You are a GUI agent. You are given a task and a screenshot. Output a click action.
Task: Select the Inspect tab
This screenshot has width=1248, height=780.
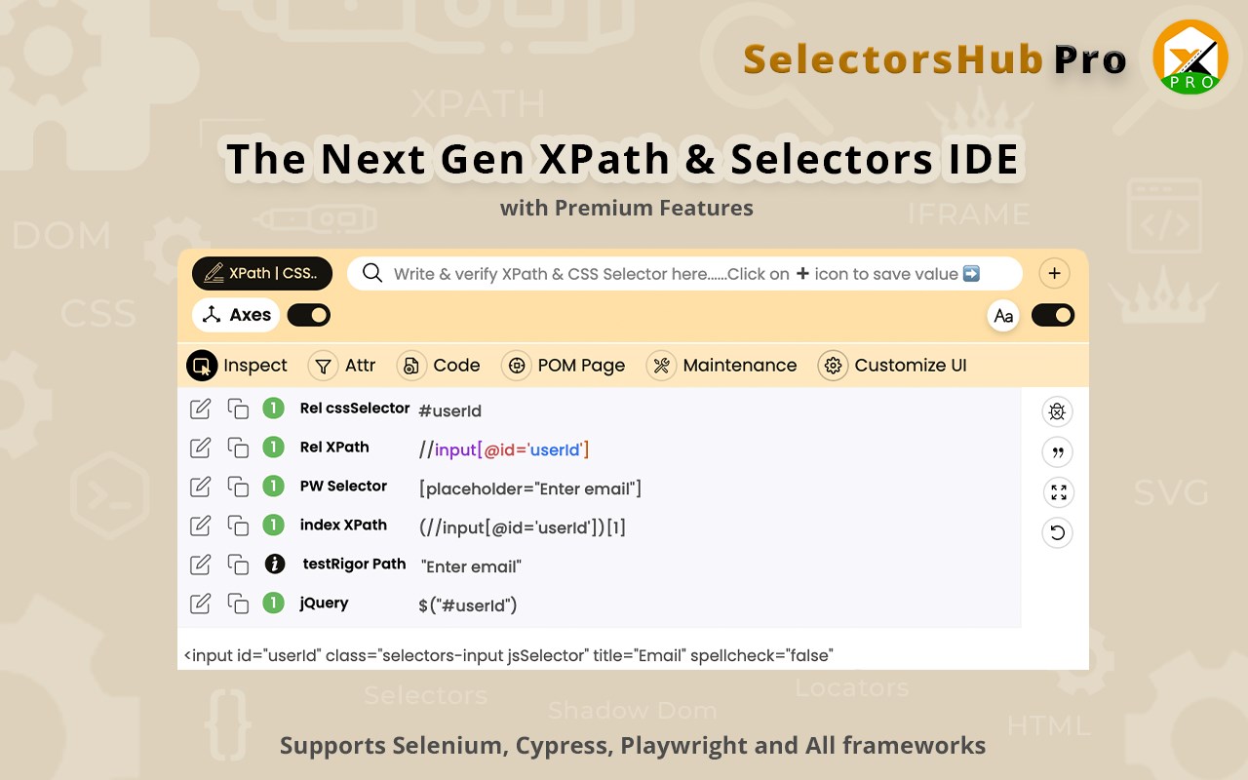(x=237, y=366)
